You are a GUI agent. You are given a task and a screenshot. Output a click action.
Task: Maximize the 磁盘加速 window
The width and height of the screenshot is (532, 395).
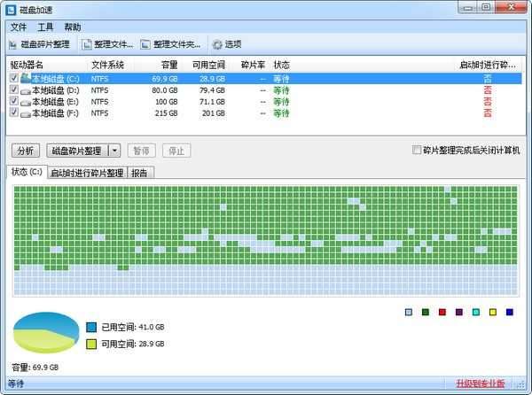coord(486,7)
